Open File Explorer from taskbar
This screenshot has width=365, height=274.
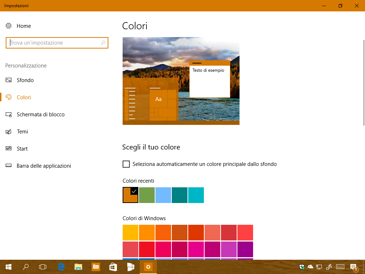(78, 267)
